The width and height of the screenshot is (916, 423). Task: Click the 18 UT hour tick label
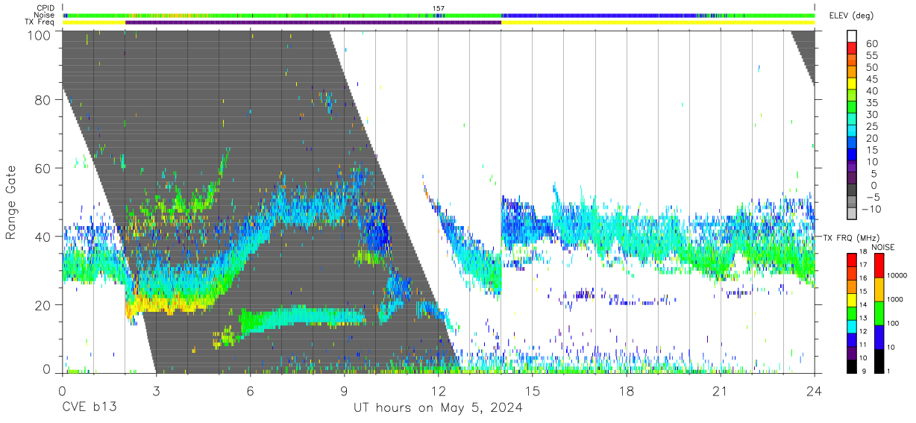click(x=627, y=389)
